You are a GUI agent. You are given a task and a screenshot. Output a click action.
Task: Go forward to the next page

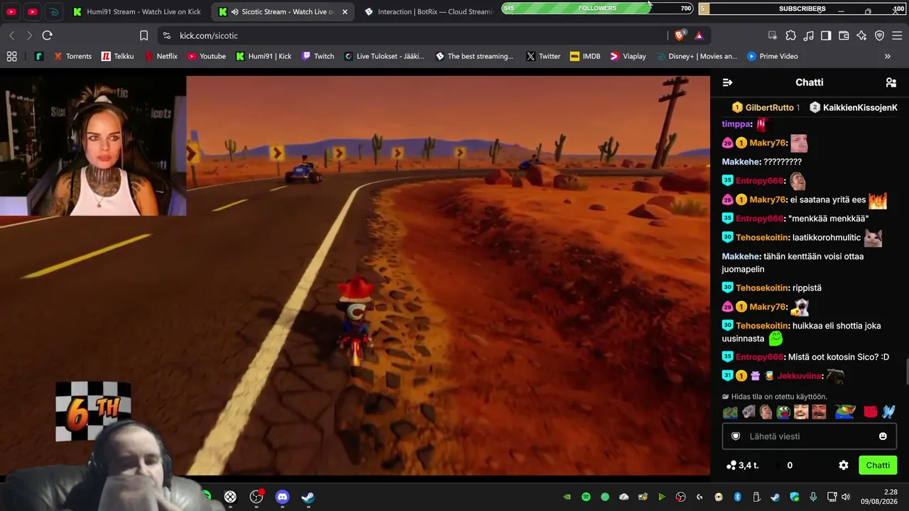(x=29, y=35)
